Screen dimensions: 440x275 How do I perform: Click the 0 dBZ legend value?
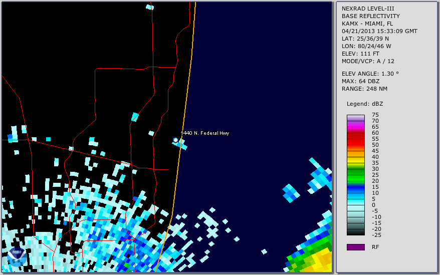pos(373,205)
